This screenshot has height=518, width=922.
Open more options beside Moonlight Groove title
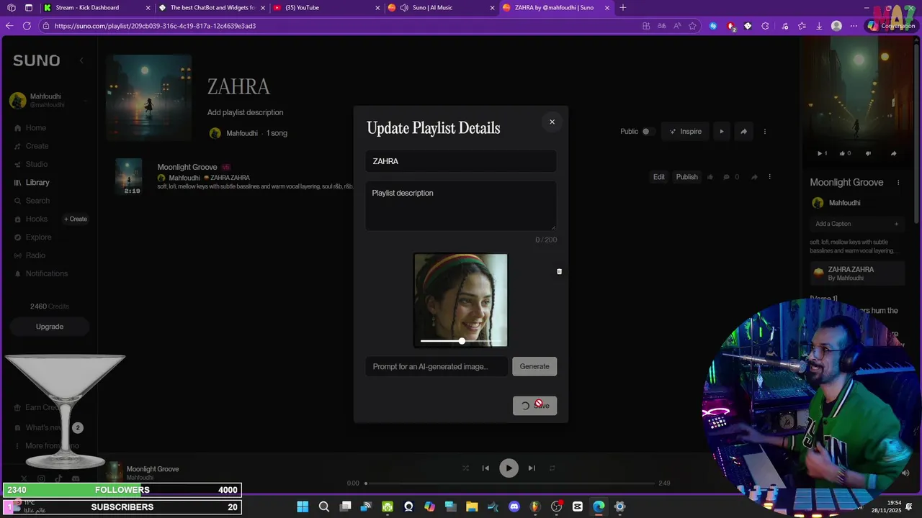898,183
